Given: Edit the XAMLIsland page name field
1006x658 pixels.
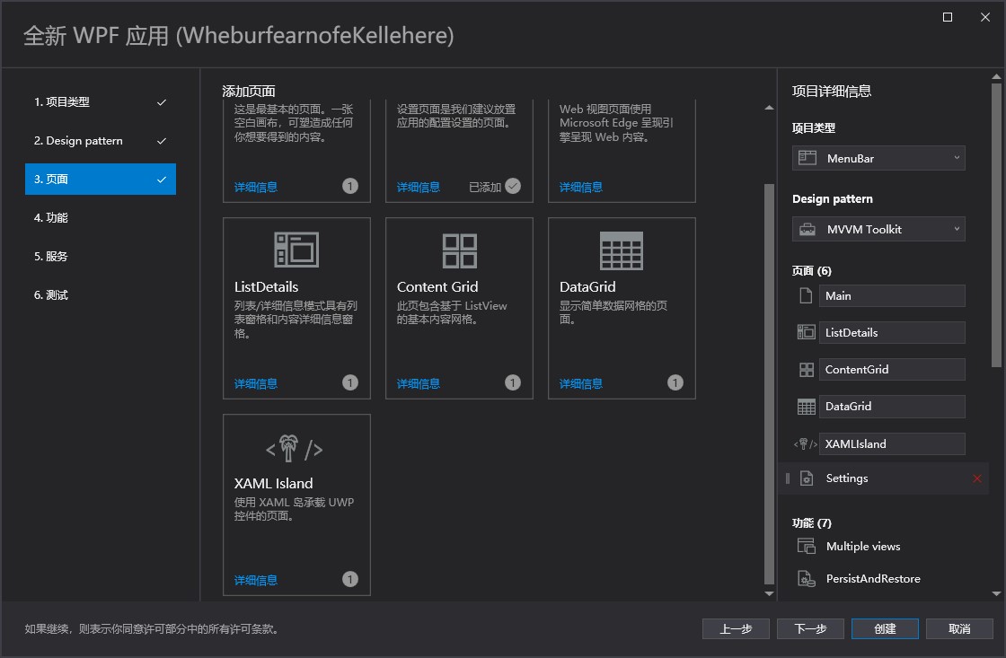Looking at the screenshot, I should pyautogui.click(x=892, y=443).
